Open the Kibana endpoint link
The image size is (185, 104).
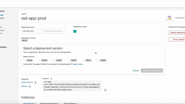coord(24,86)
